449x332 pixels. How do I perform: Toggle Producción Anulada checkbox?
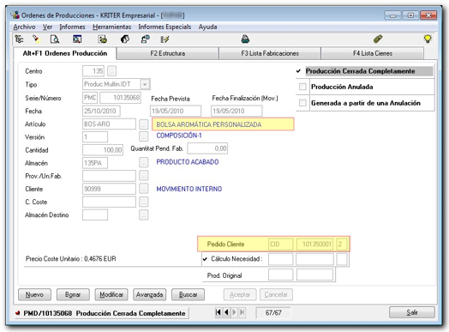pos(302,87)
